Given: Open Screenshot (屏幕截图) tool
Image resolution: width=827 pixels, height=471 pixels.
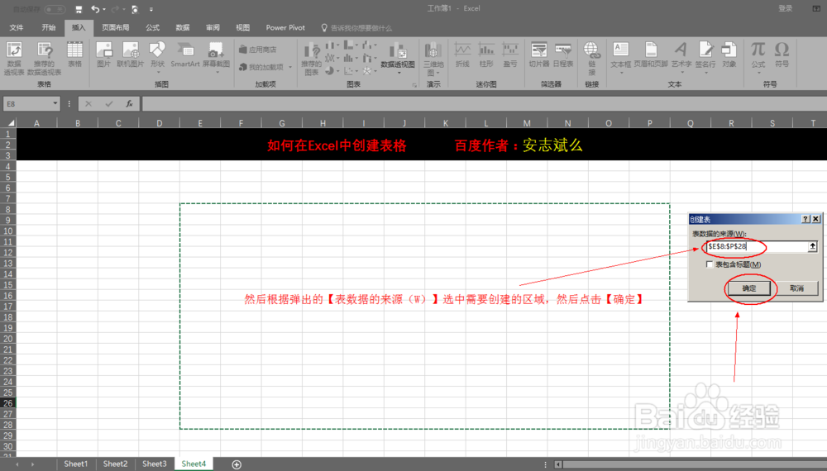Looking at the screenshot, I should tap(216, 56).
